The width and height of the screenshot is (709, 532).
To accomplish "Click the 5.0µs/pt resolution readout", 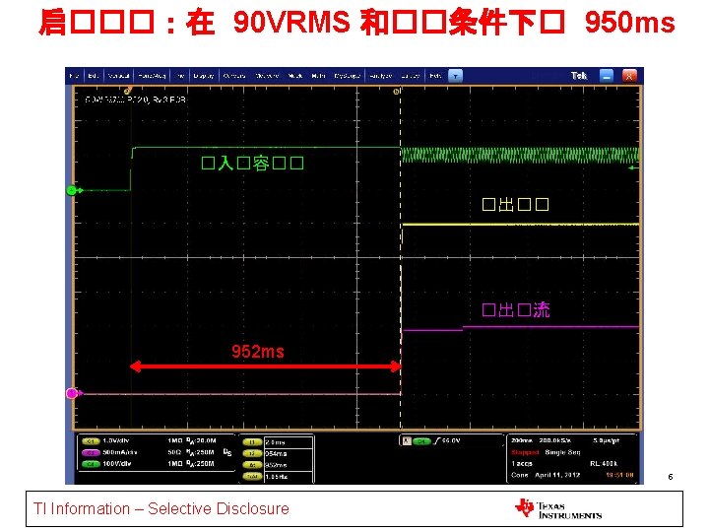I will click(x=607, y=440).
